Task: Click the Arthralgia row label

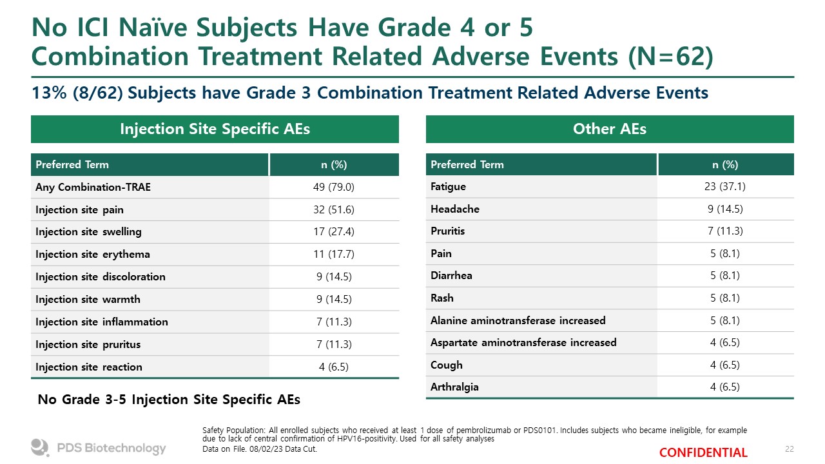Action: 454,387
